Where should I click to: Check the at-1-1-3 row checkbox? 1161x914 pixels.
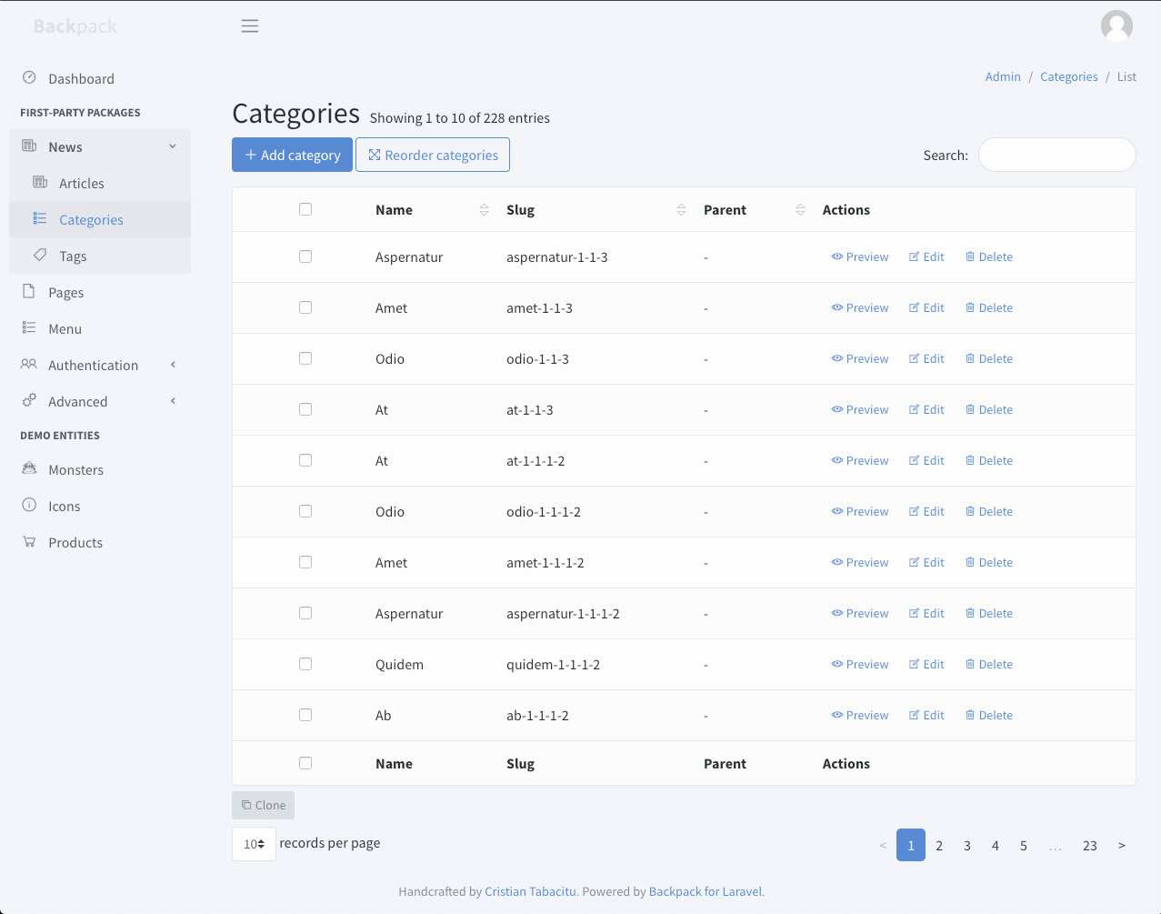tap(305, 409)
